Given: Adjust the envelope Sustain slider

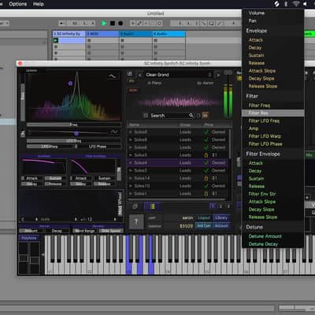Looking at the screenshot, I should tap(55, 178).
